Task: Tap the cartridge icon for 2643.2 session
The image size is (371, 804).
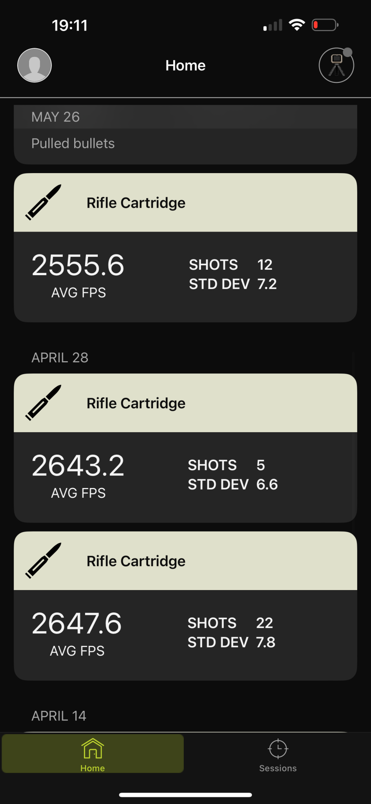Action: [x=44, y=403]
